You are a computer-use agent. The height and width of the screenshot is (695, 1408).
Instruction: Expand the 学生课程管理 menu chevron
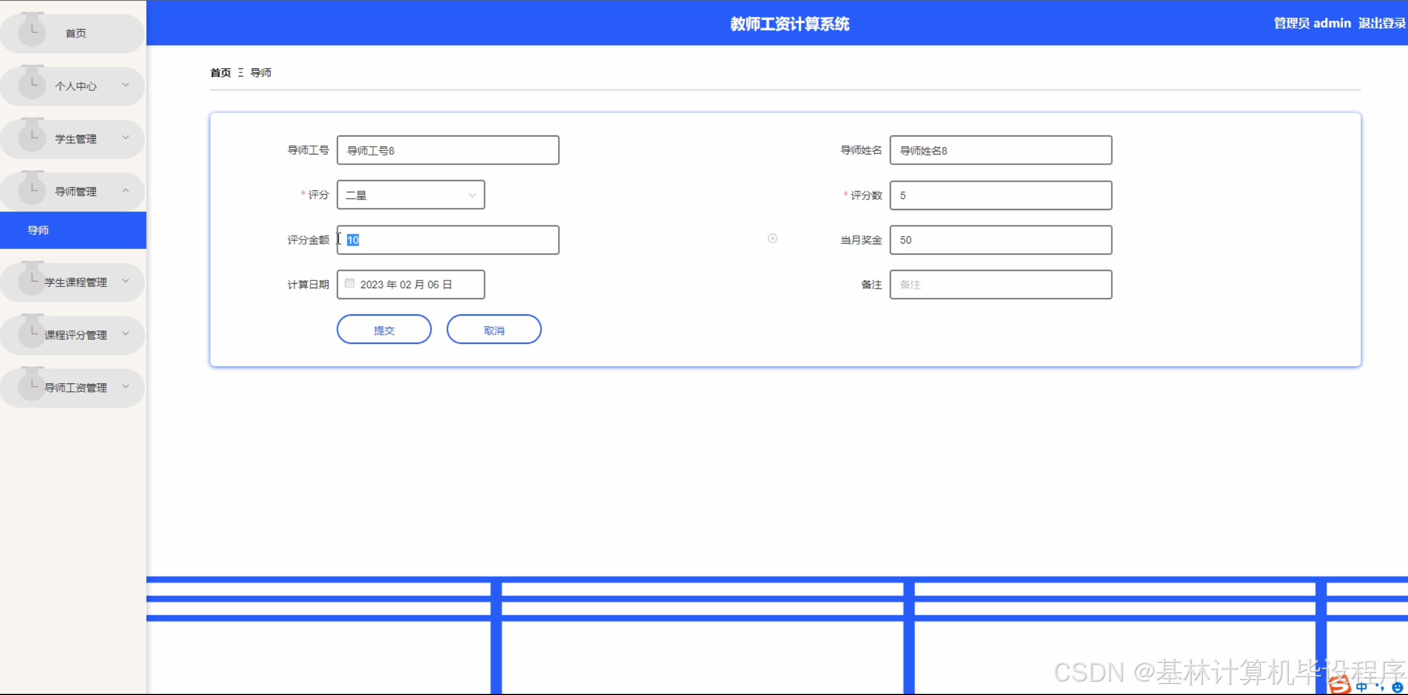[125, 281]
